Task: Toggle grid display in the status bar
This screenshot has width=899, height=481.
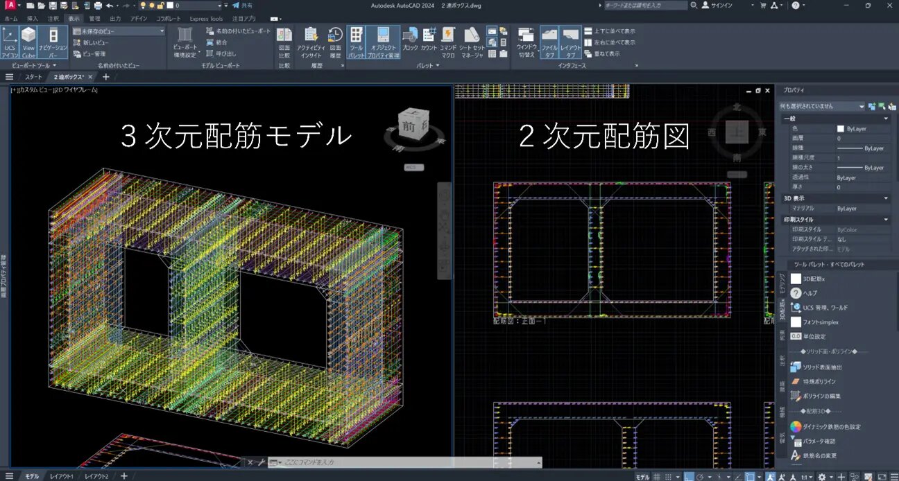Action: pos(656,477)
